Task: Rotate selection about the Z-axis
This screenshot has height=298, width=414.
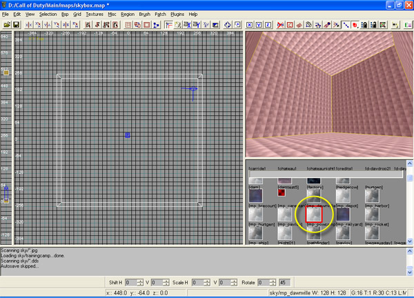Action: coord(75,25)
